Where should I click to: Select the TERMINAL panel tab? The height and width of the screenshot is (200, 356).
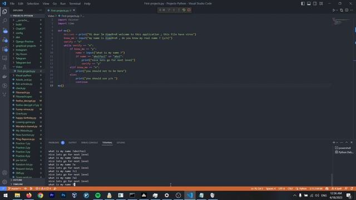[107, 143]
